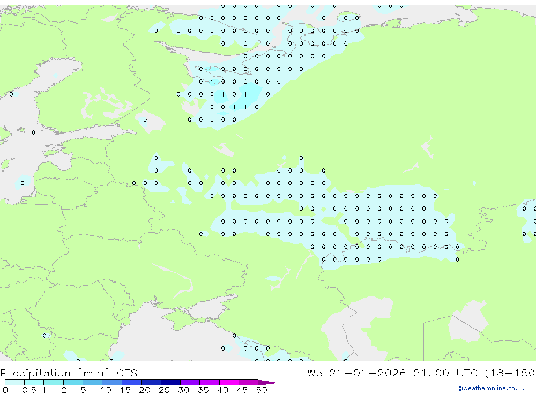
Task: Click the legend label "35"
Action: 203,390
